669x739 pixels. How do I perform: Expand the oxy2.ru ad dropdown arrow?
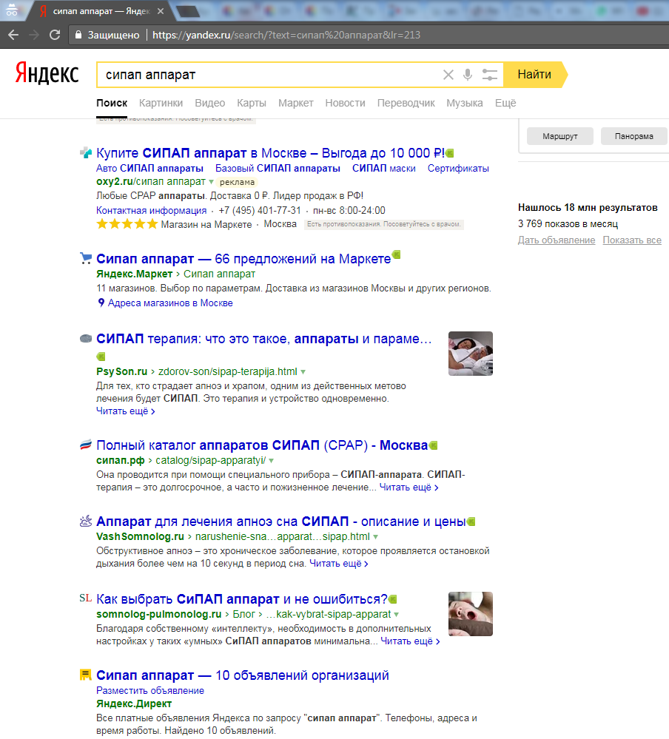[x=211, y=182]
